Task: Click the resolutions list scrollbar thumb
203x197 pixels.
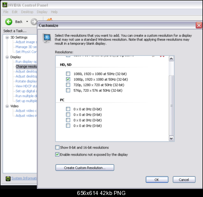Action: click(x=171, y=105)
